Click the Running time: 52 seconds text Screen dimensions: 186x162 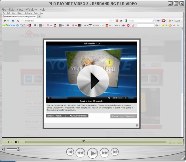[x=91, y=101]
